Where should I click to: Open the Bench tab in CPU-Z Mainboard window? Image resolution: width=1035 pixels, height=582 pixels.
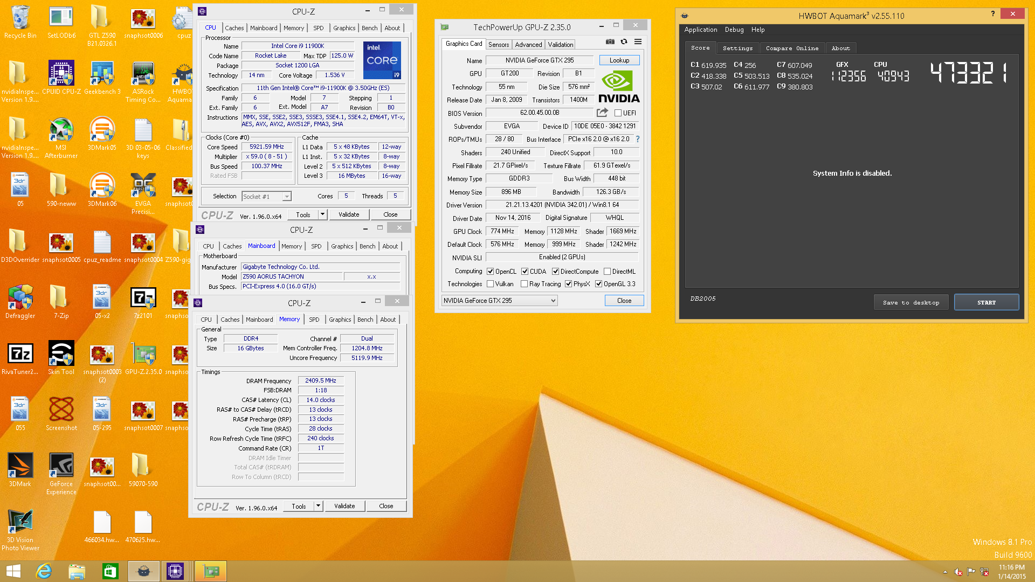coord(368,246)
